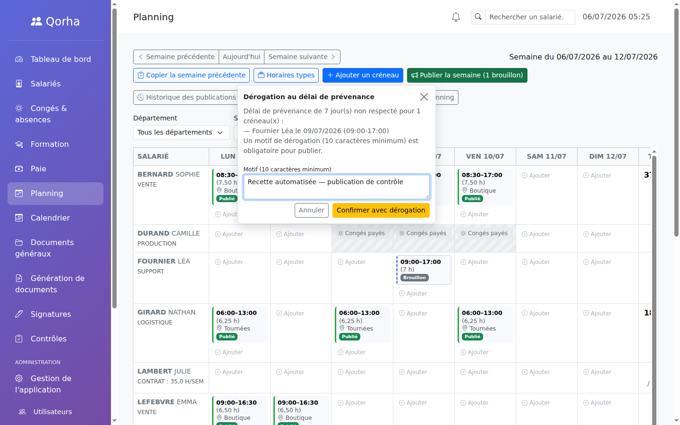
Task: Select Planning in the sidebar
Action: pyautogui.click(x=55, y=194)
